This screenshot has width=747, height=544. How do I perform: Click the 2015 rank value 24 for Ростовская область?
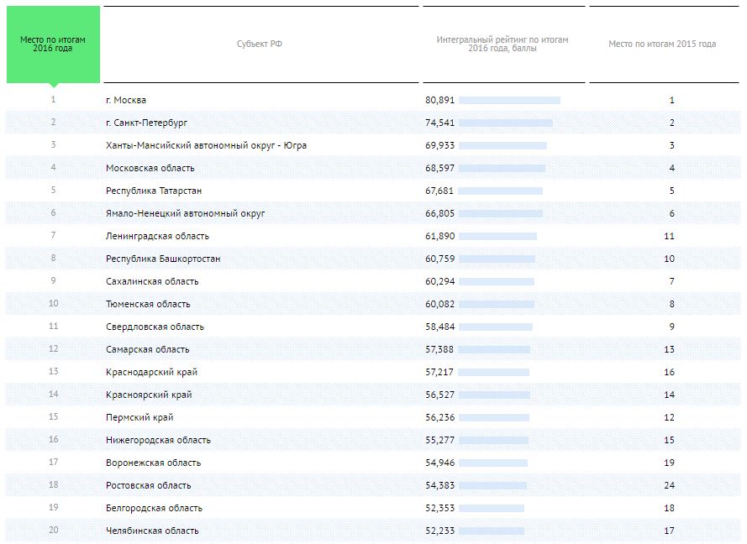click(x=671, y=486)
